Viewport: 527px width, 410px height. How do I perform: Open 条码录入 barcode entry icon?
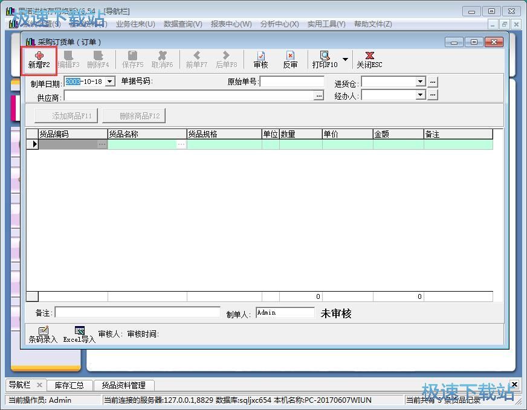tap(43, 334)
